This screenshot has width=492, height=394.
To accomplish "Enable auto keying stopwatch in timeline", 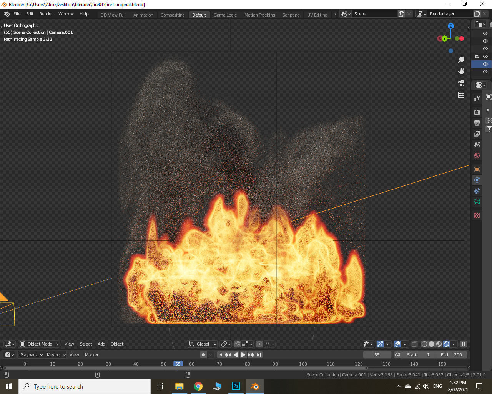I will [x=398, y=355].
